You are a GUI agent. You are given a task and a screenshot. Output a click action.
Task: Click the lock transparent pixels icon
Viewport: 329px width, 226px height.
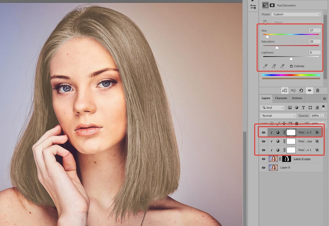tap(272, 124)
